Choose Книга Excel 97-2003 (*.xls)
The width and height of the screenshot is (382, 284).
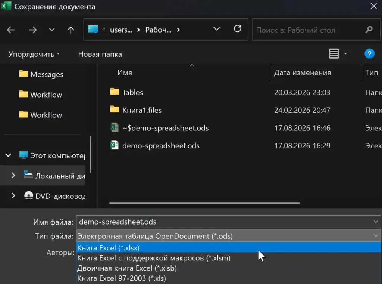tap(229, 278)
